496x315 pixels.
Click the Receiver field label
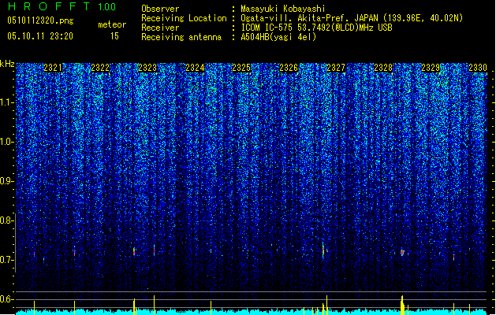point(160,28)
